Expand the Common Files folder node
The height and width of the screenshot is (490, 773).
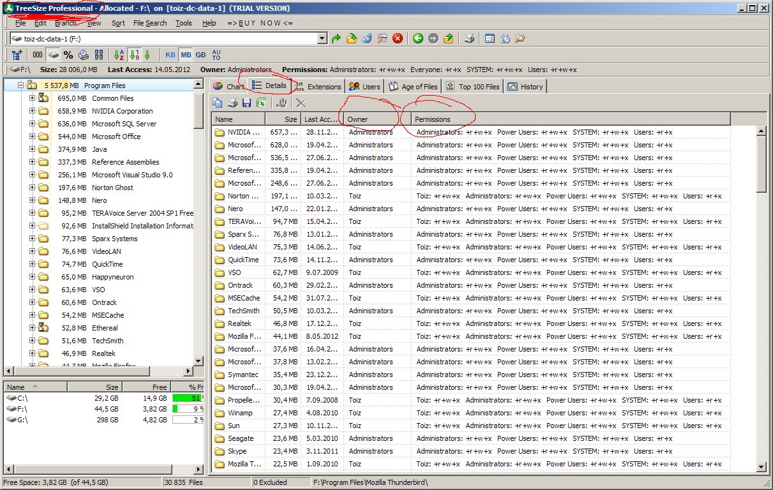click(x=32, y=98)
